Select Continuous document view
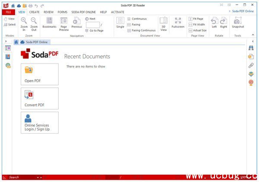The width and height of the screenshot is (259, 182). point(137,19)
